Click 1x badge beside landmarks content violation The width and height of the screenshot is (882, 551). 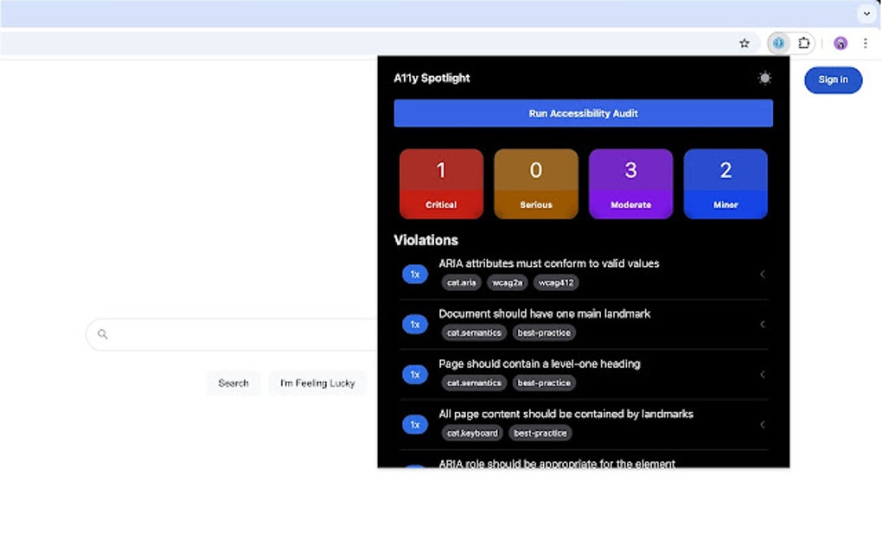coord(414,425)
